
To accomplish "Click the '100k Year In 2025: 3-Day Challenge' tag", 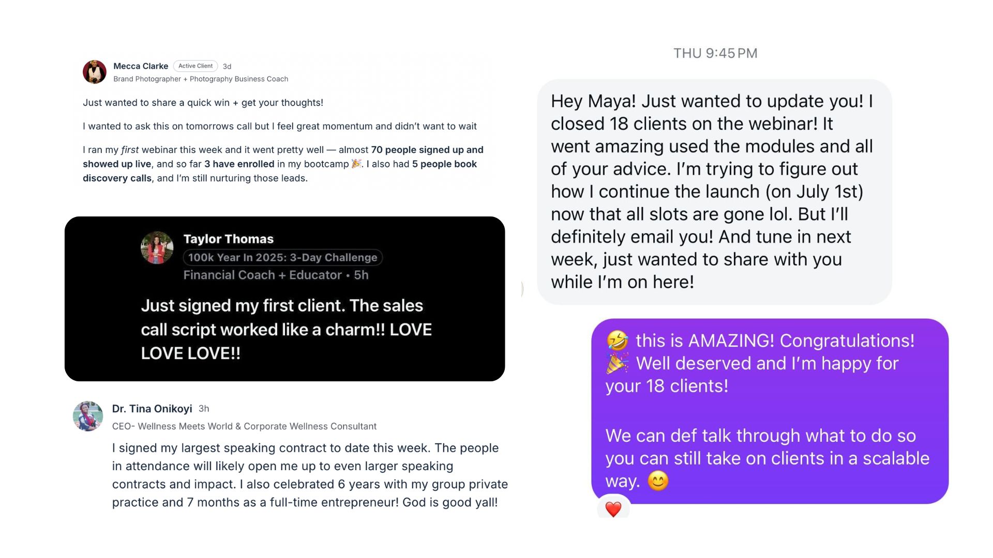I will click(282, 257).
